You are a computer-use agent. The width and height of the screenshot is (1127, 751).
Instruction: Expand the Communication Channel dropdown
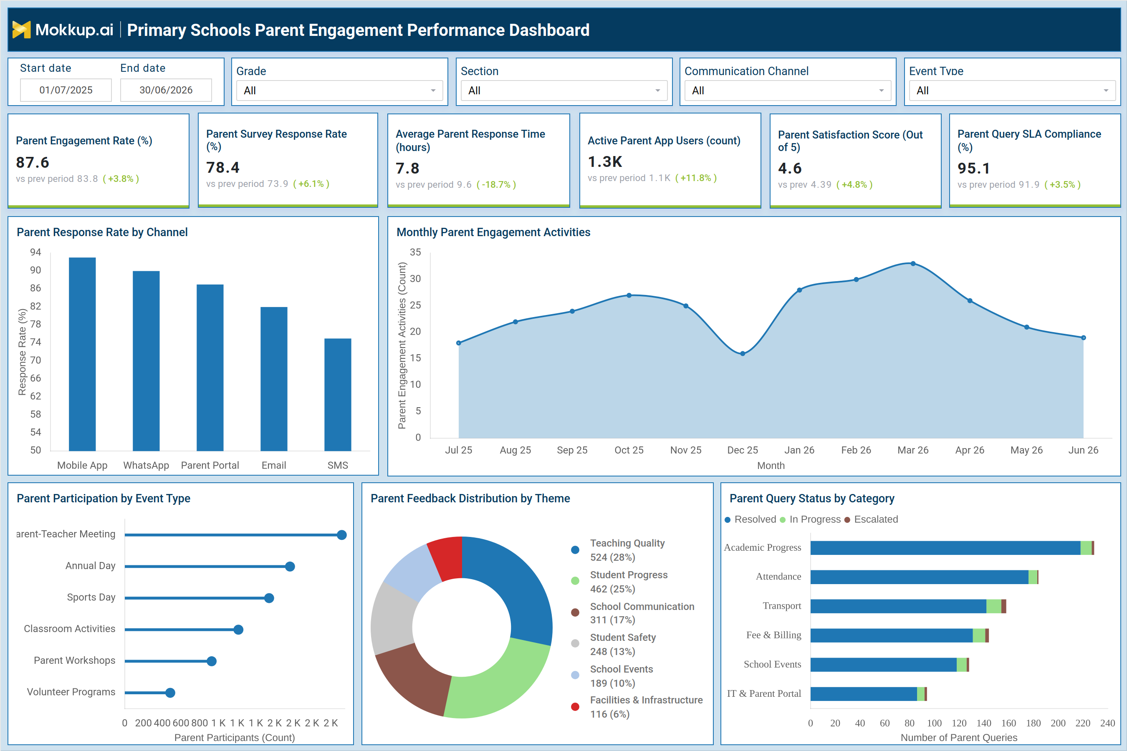(787, 91)
